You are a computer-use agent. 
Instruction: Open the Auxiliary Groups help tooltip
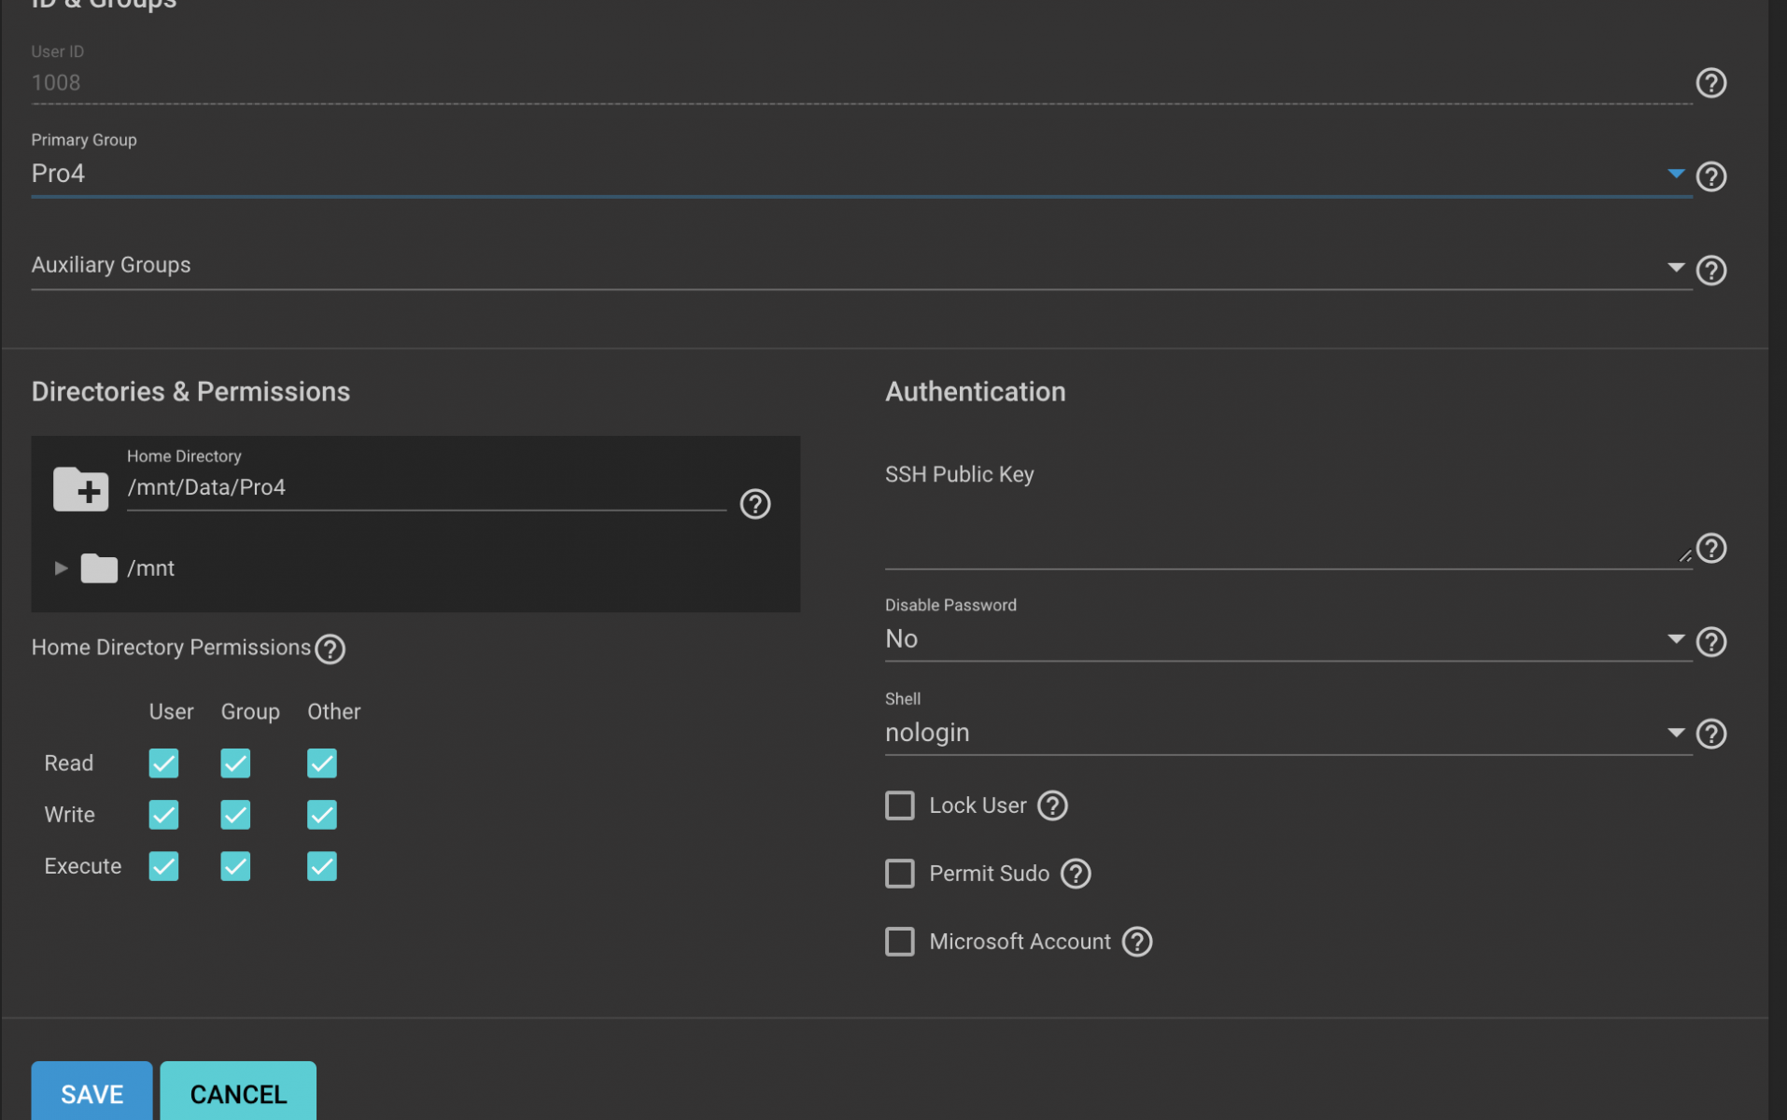(x=1710, y=271)
